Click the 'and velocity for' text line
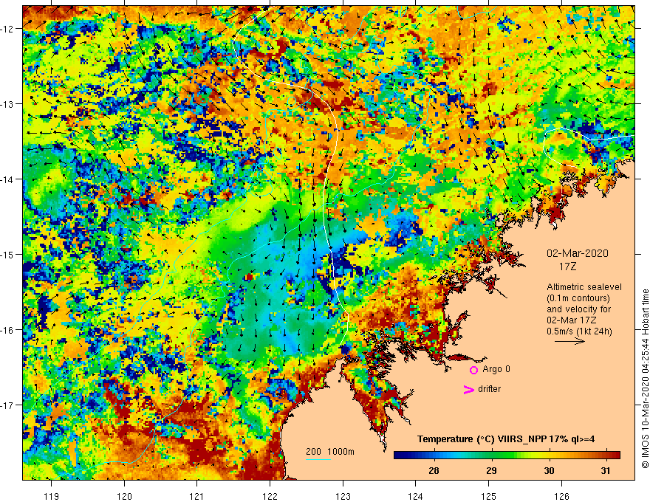This screenshot has height=502, width=650. tap(578, 309)
